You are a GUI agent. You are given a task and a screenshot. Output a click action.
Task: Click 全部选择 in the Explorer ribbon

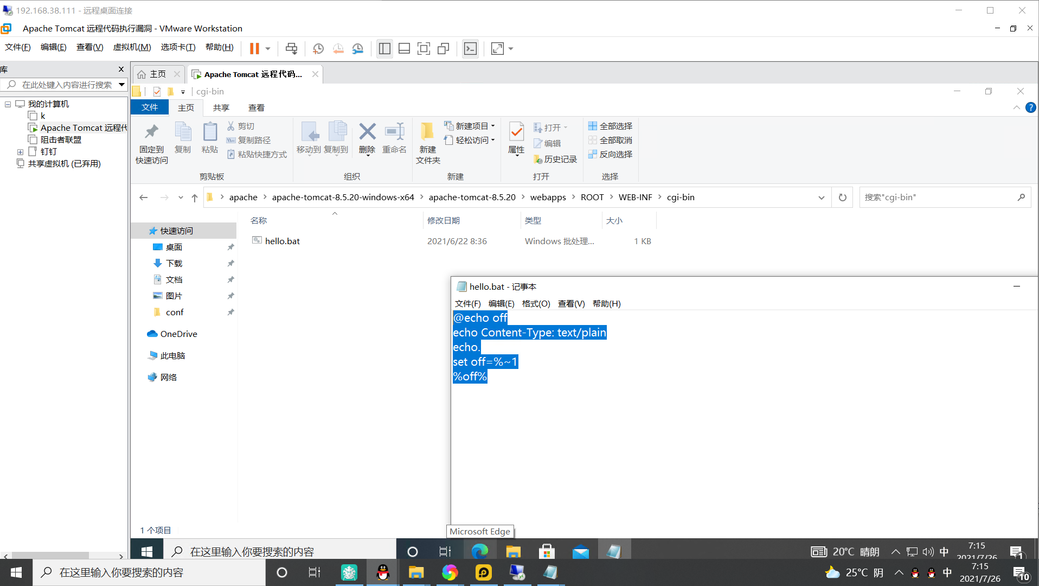coord(610,126)
